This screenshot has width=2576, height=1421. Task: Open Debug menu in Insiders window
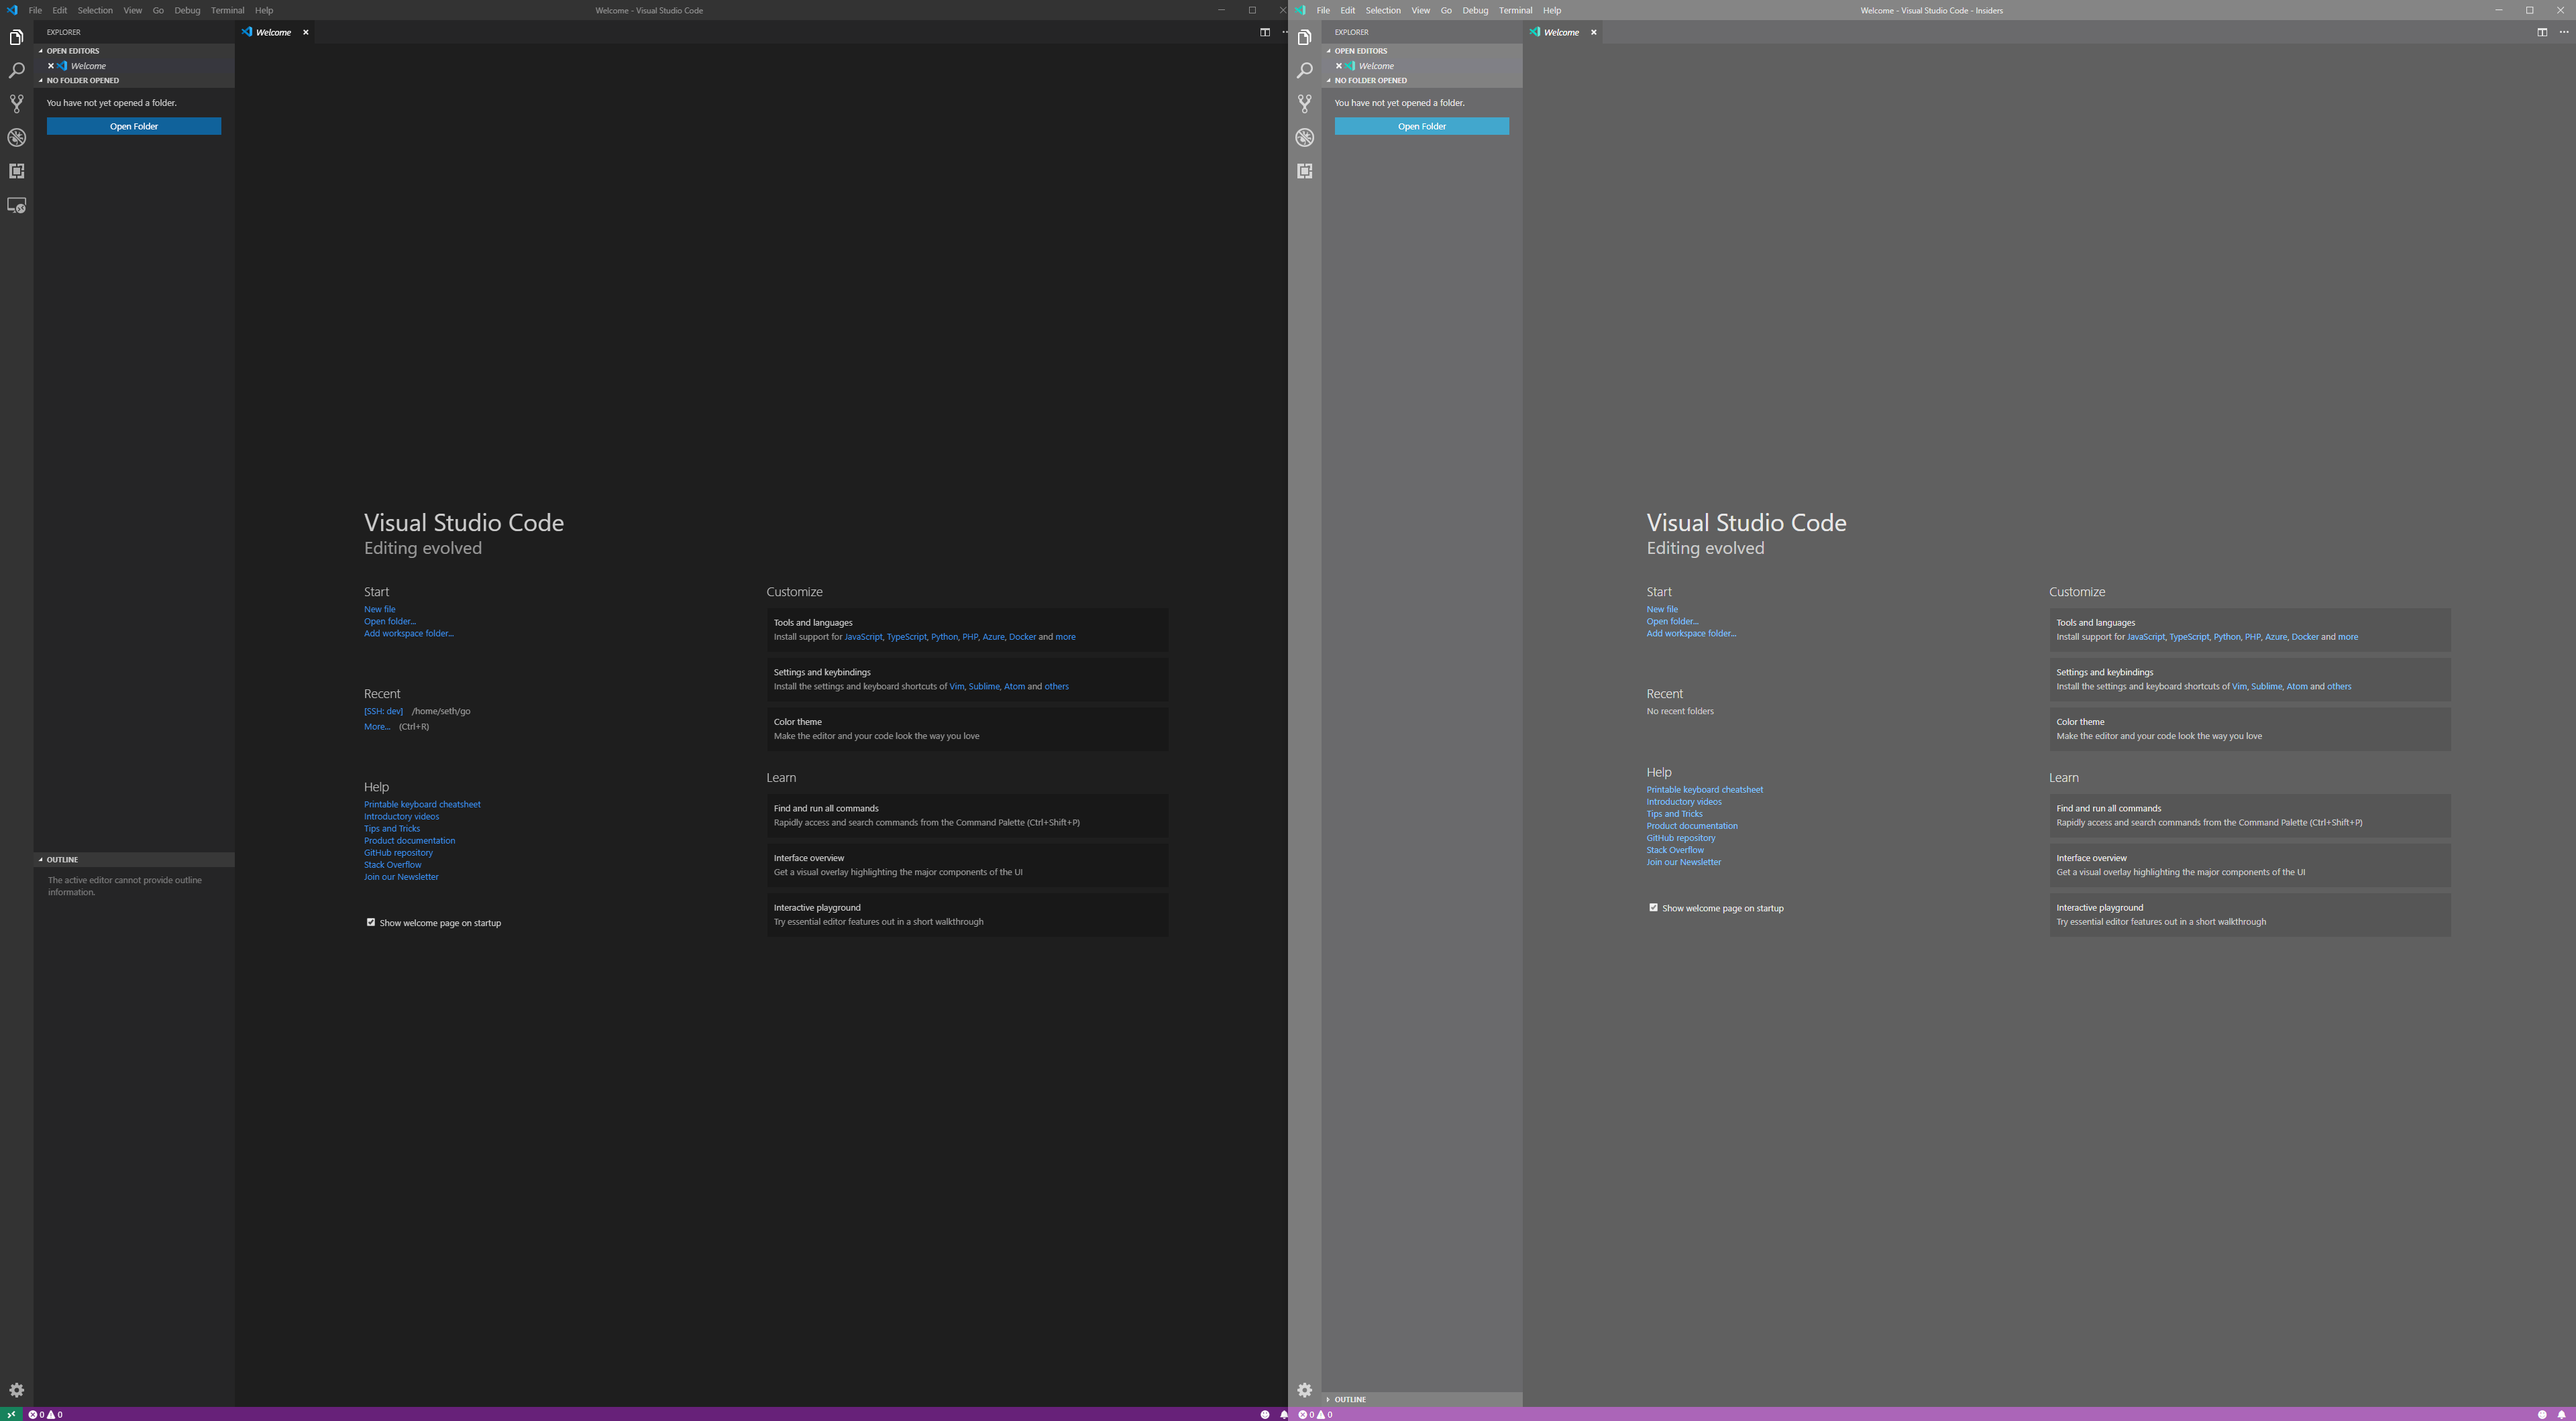point(1475,10)
